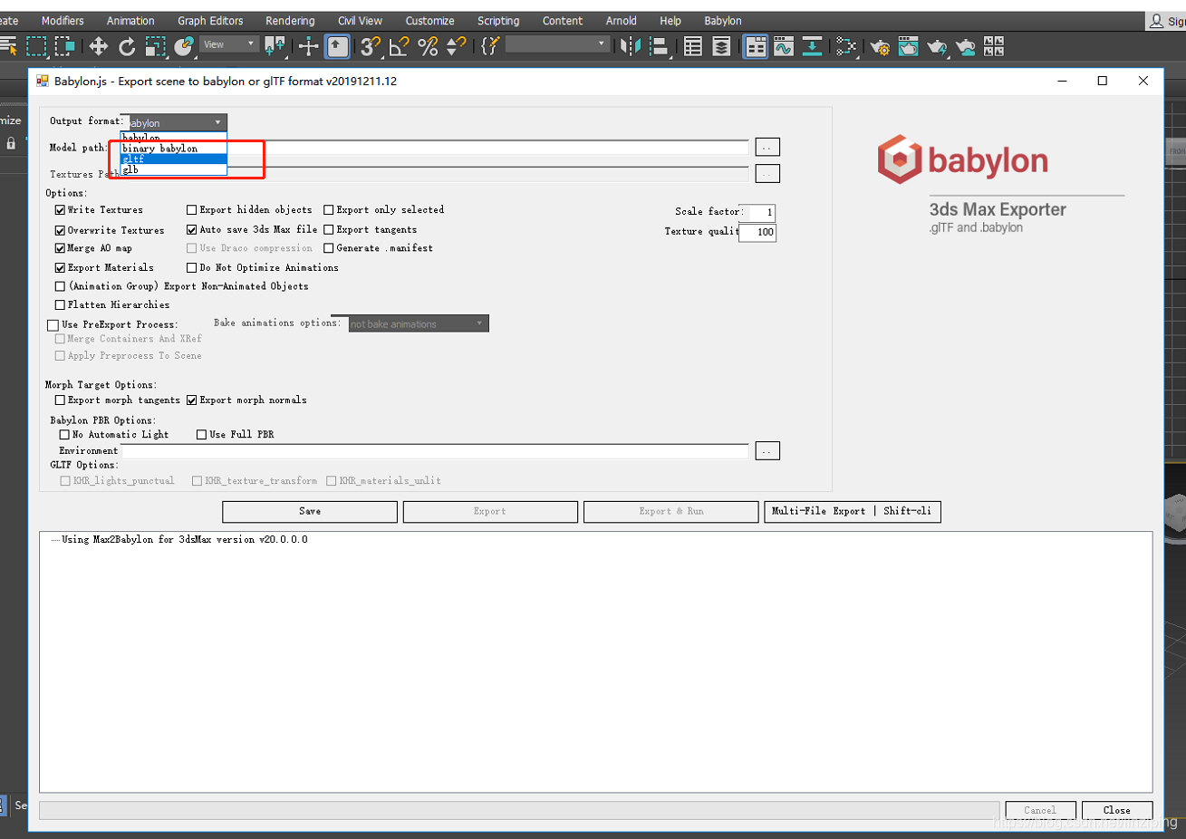The height and width of the screenshot is (839, 1186).
Task: Uncheck Write Textures
Action: pyautogui.click(x=60, y=210)
